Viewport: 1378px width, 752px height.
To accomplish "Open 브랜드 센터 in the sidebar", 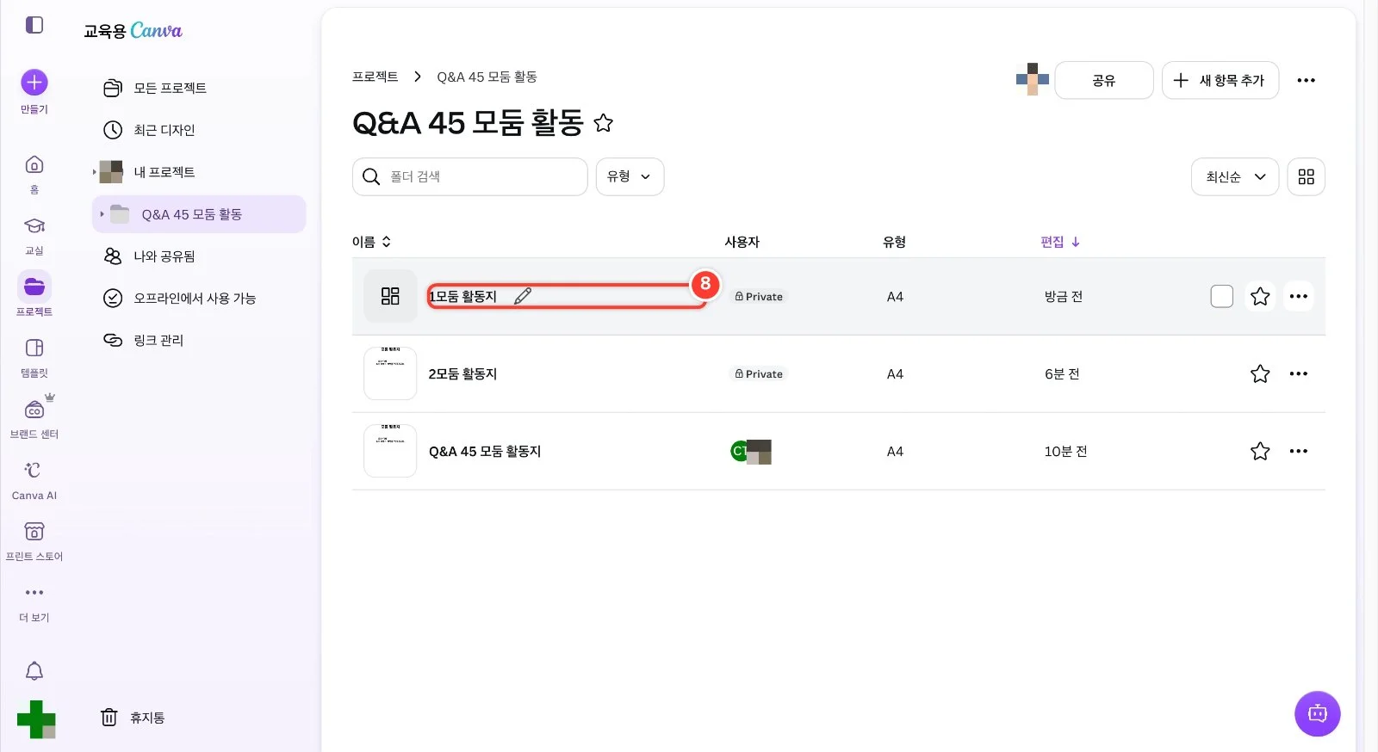I will (x=34, y=417).
